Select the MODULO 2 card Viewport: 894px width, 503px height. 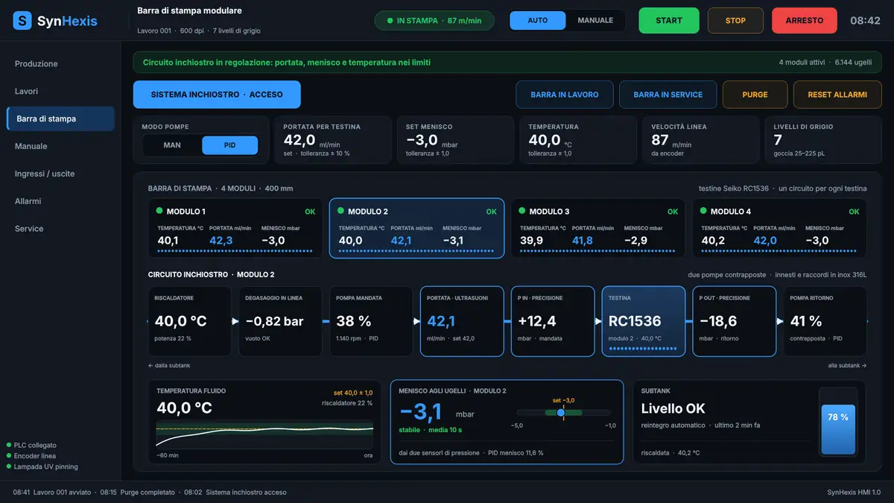click(x=416, y=228)
